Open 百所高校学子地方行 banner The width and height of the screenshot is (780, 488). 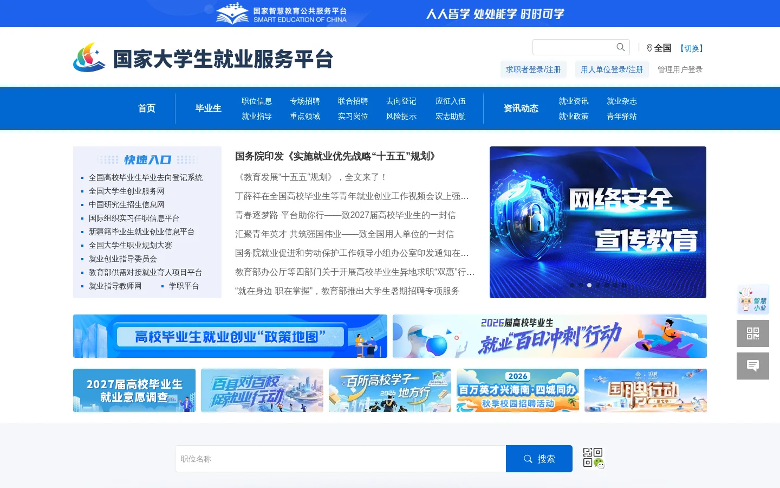click(x=390, y=390)
